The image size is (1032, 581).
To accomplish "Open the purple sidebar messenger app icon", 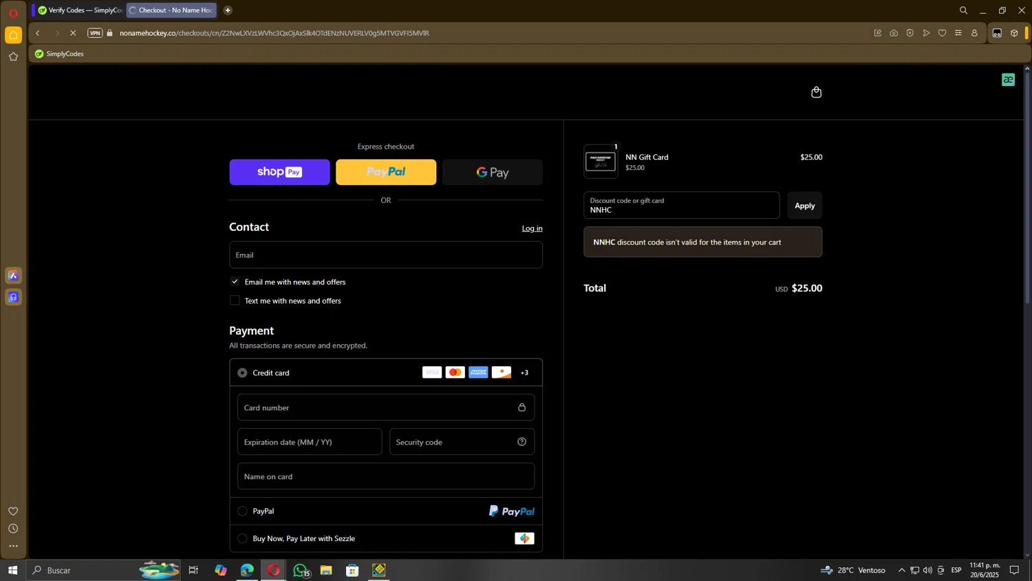I will pyautogui.click(x=13, y=297).
